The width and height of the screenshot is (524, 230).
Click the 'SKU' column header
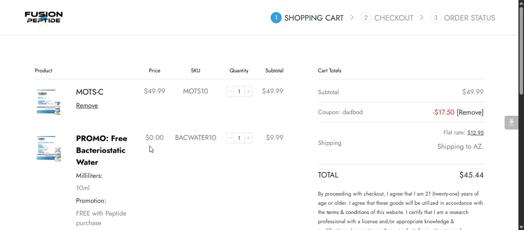(x=196, y=71)
